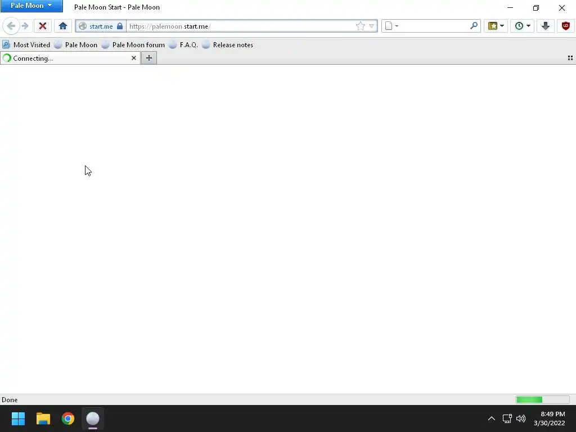Open the uBlock Origin shield icon
The image size is (576, 432).
click(566, 26)
